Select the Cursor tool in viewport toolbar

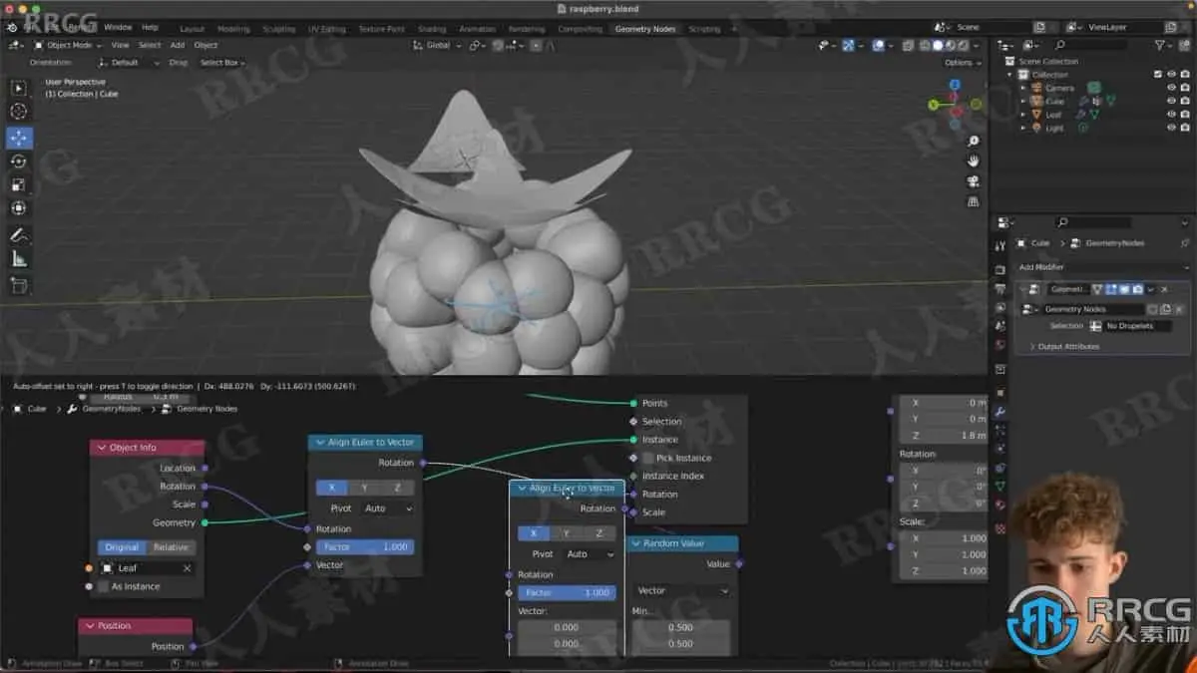tap(19, 113)
